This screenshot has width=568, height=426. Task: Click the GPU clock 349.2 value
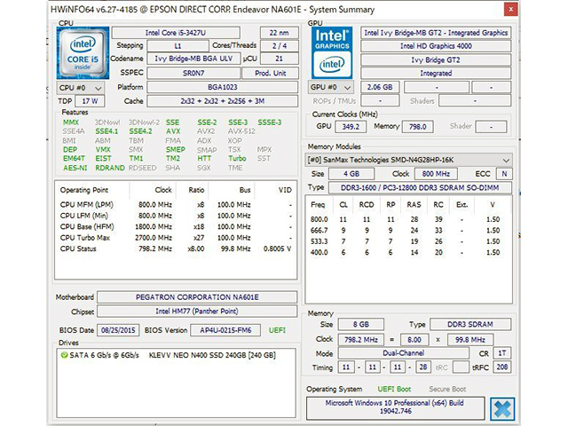[351, 127]
